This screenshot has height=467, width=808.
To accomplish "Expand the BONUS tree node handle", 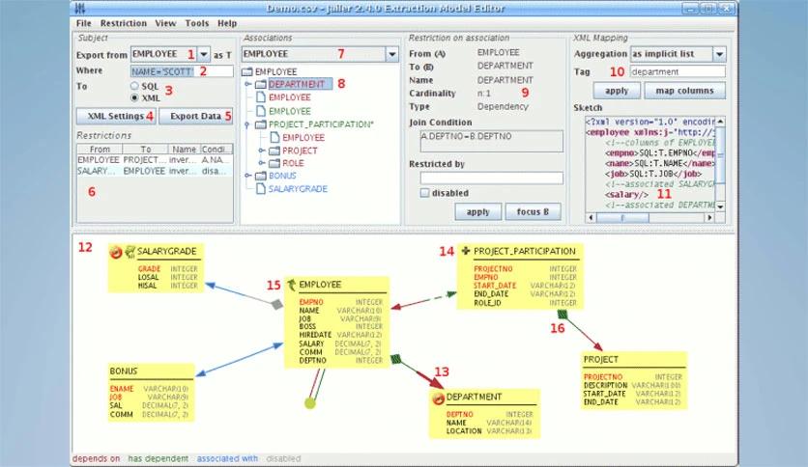I will [x=247, y=176].
